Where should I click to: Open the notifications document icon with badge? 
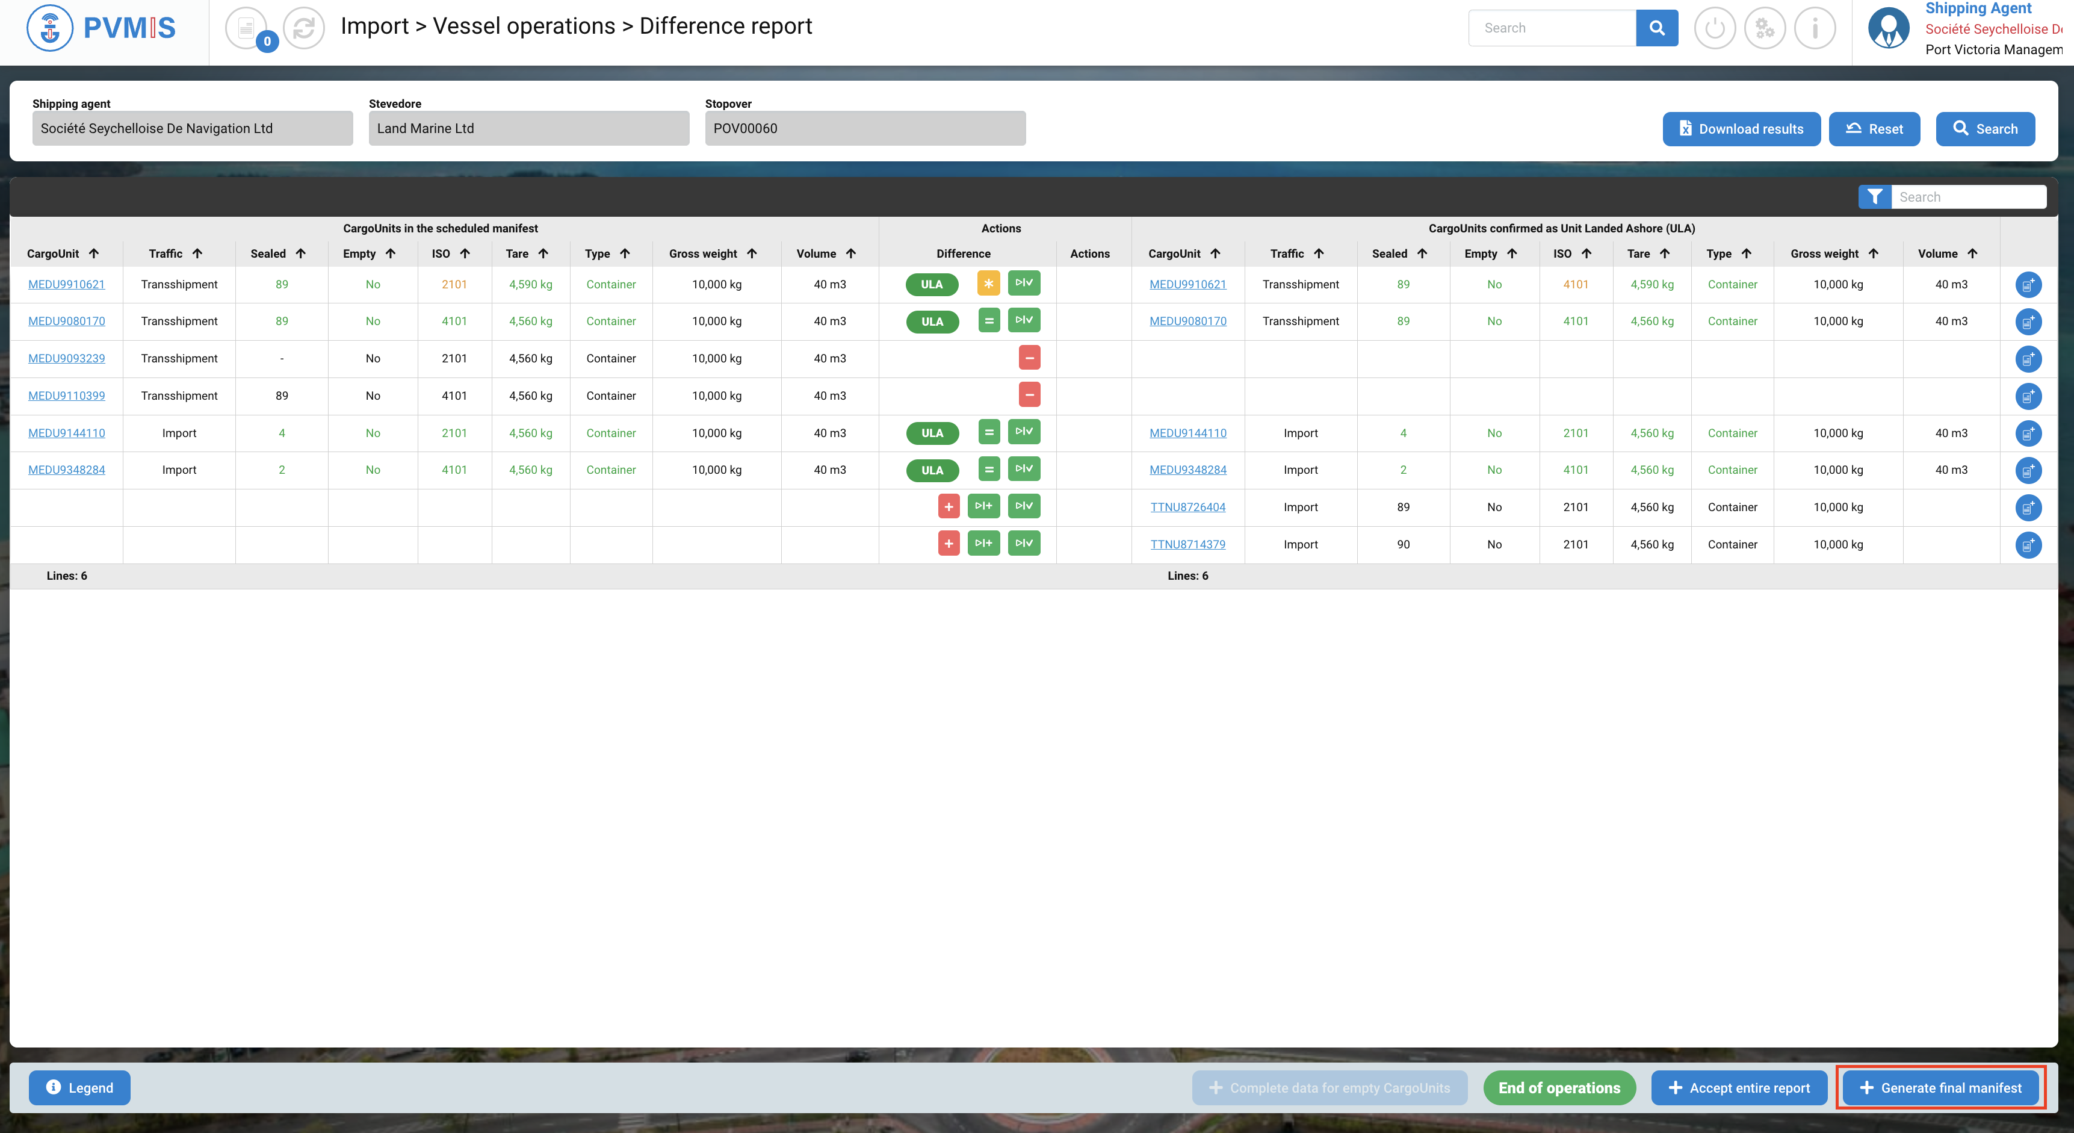246,28
